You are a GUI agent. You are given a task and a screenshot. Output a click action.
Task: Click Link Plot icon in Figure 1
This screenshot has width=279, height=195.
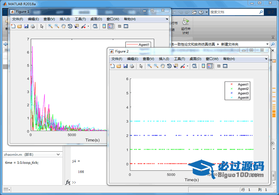click(x=95, y=26)
